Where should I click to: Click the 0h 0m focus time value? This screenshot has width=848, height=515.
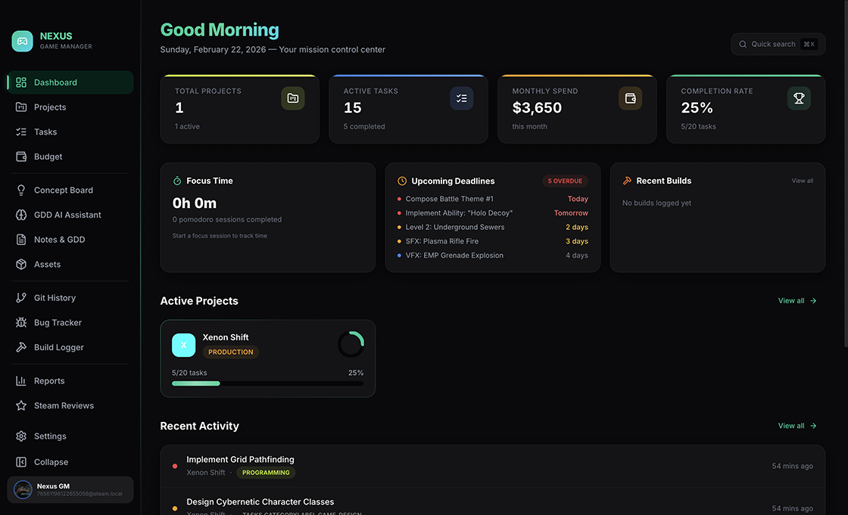click(194, 203)
